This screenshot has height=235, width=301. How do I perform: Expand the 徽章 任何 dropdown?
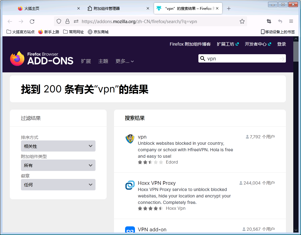coord(58,184)
